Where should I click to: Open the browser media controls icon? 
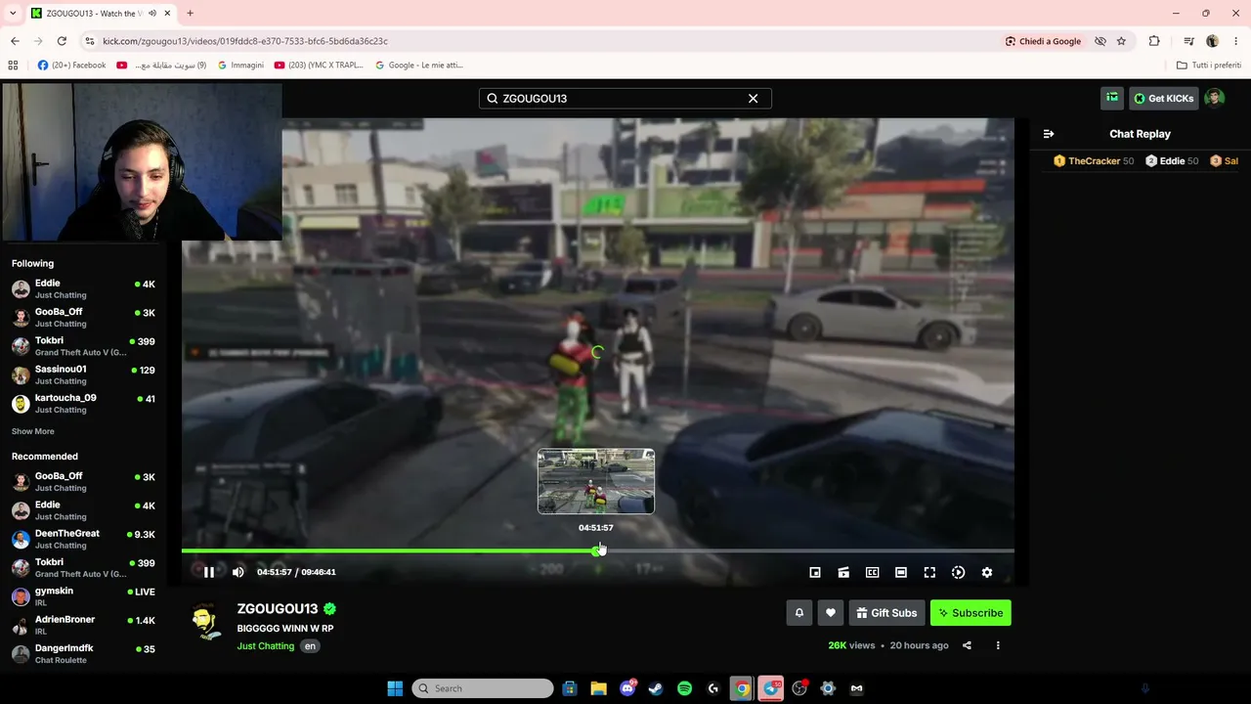click(1188, 41)
